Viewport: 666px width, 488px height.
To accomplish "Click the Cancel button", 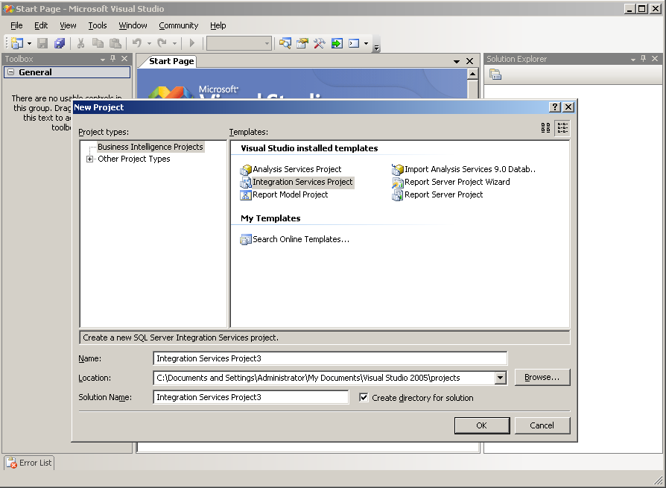I will click(542, 425).
